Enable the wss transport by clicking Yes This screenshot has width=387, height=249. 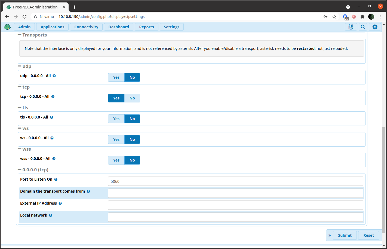116,160
